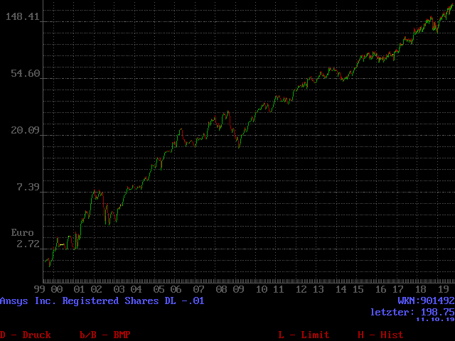
Task: Click year 12 on the time axis
Action: coord(301,289)
